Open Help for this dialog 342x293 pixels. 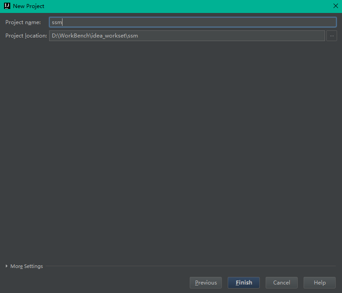tap(320, 283)
